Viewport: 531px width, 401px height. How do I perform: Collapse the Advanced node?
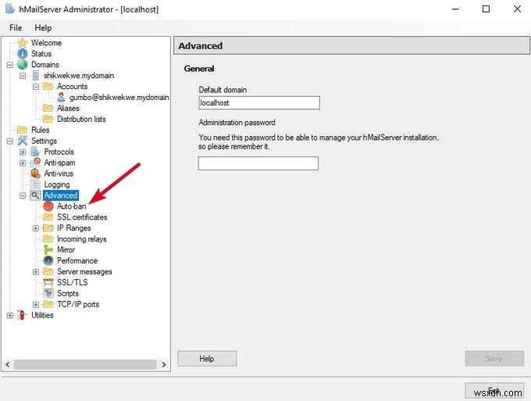coord(23,195)
